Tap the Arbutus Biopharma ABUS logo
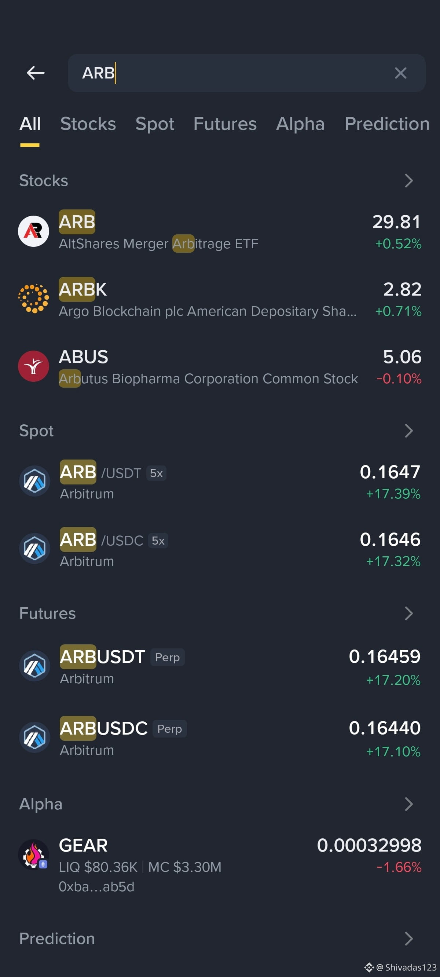The width and height of the screenshot is (440, 977). pos(34,366)
